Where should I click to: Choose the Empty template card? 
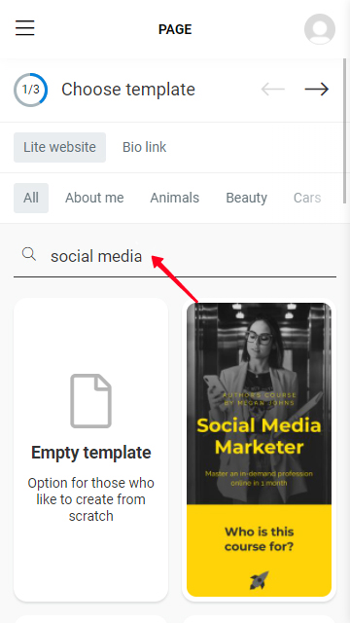[90, 450]
